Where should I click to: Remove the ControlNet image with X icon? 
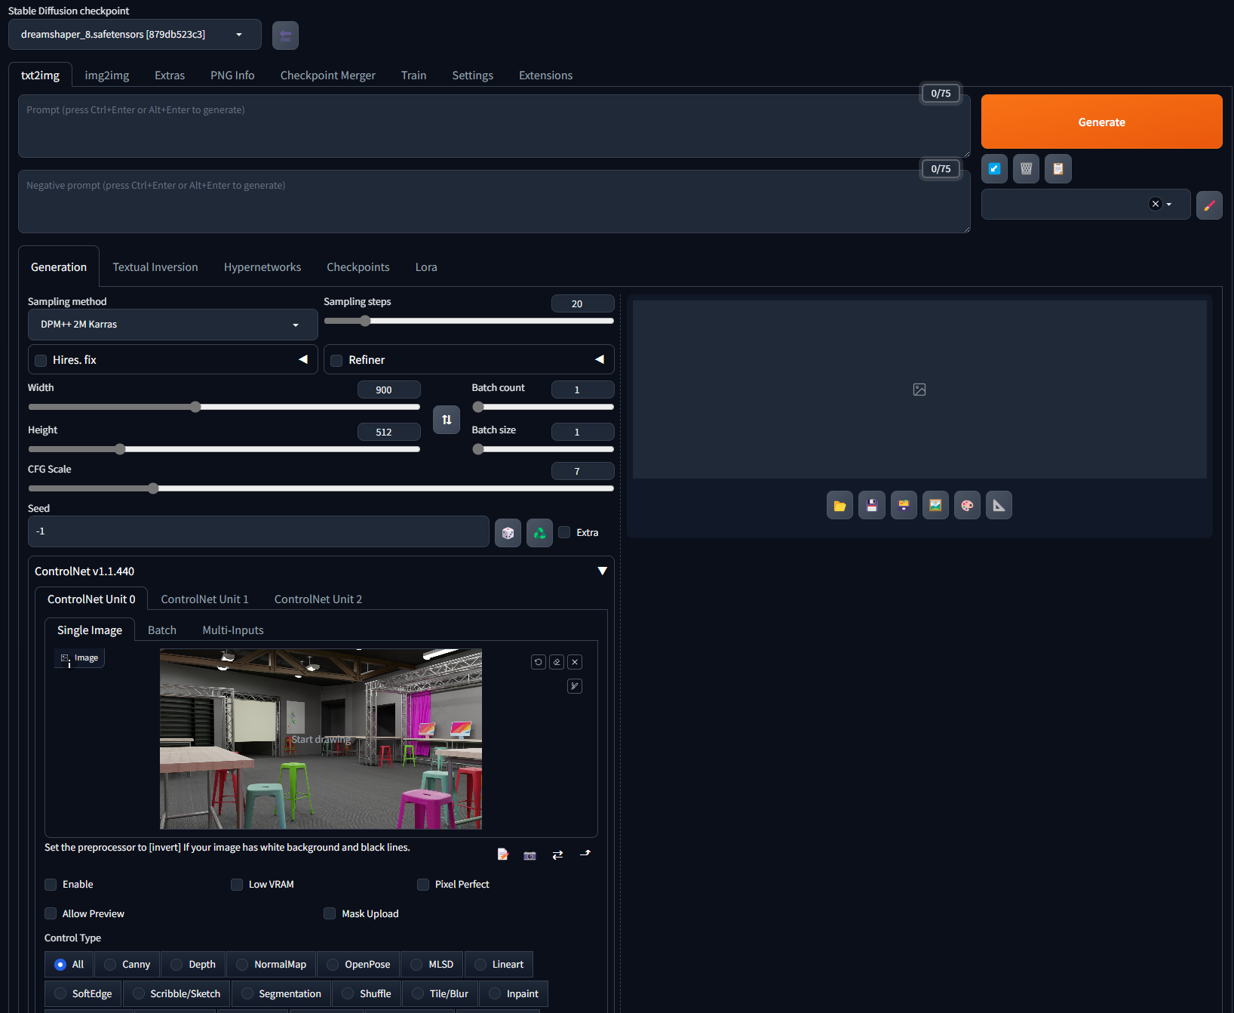pyautogui.click(x=575, y=662)
